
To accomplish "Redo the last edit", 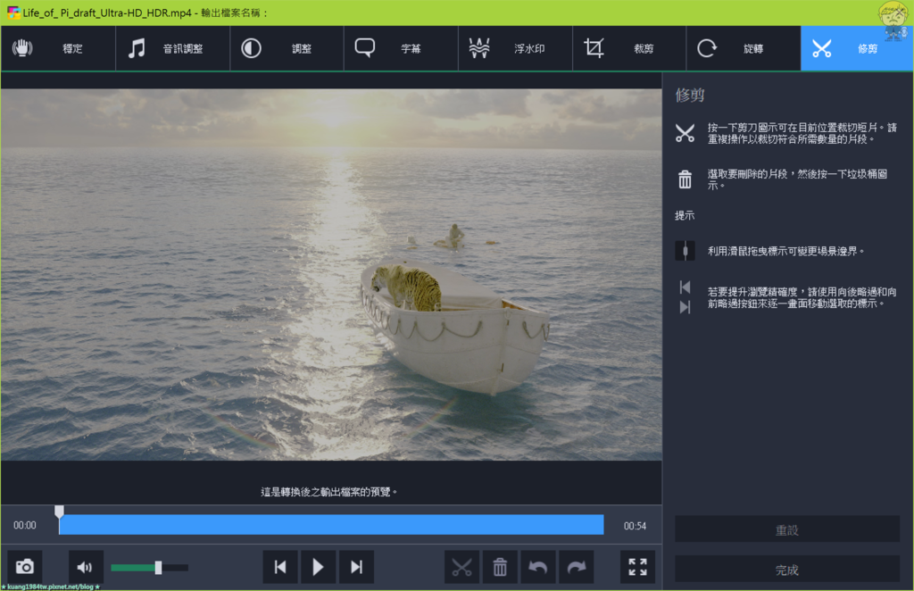I will pos(577,567).
